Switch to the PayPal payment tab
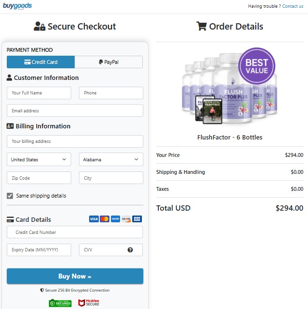The height and width of the screenshot is (309, 308). pyautogui.click(x=108, y=62)
